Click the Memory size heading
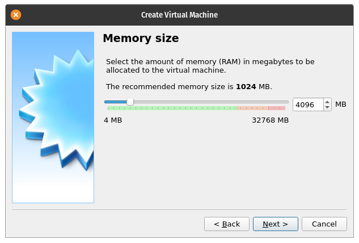Viewport: 359px width, 243px height. [141, 38]
